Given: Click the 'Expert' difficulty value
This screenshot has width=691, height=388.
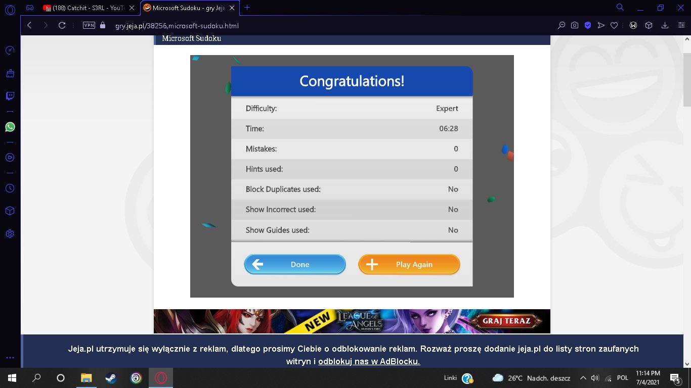Looking at the screenshot, I should tap(447, 108).
